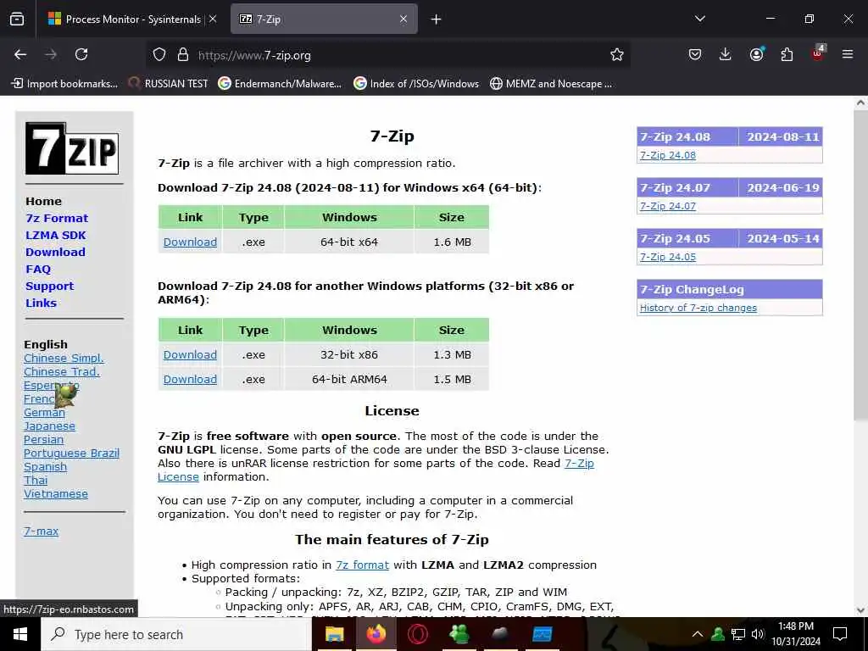
Task: Click the green user tray icon
Action: pyautogui.click(x=718, y=634)
